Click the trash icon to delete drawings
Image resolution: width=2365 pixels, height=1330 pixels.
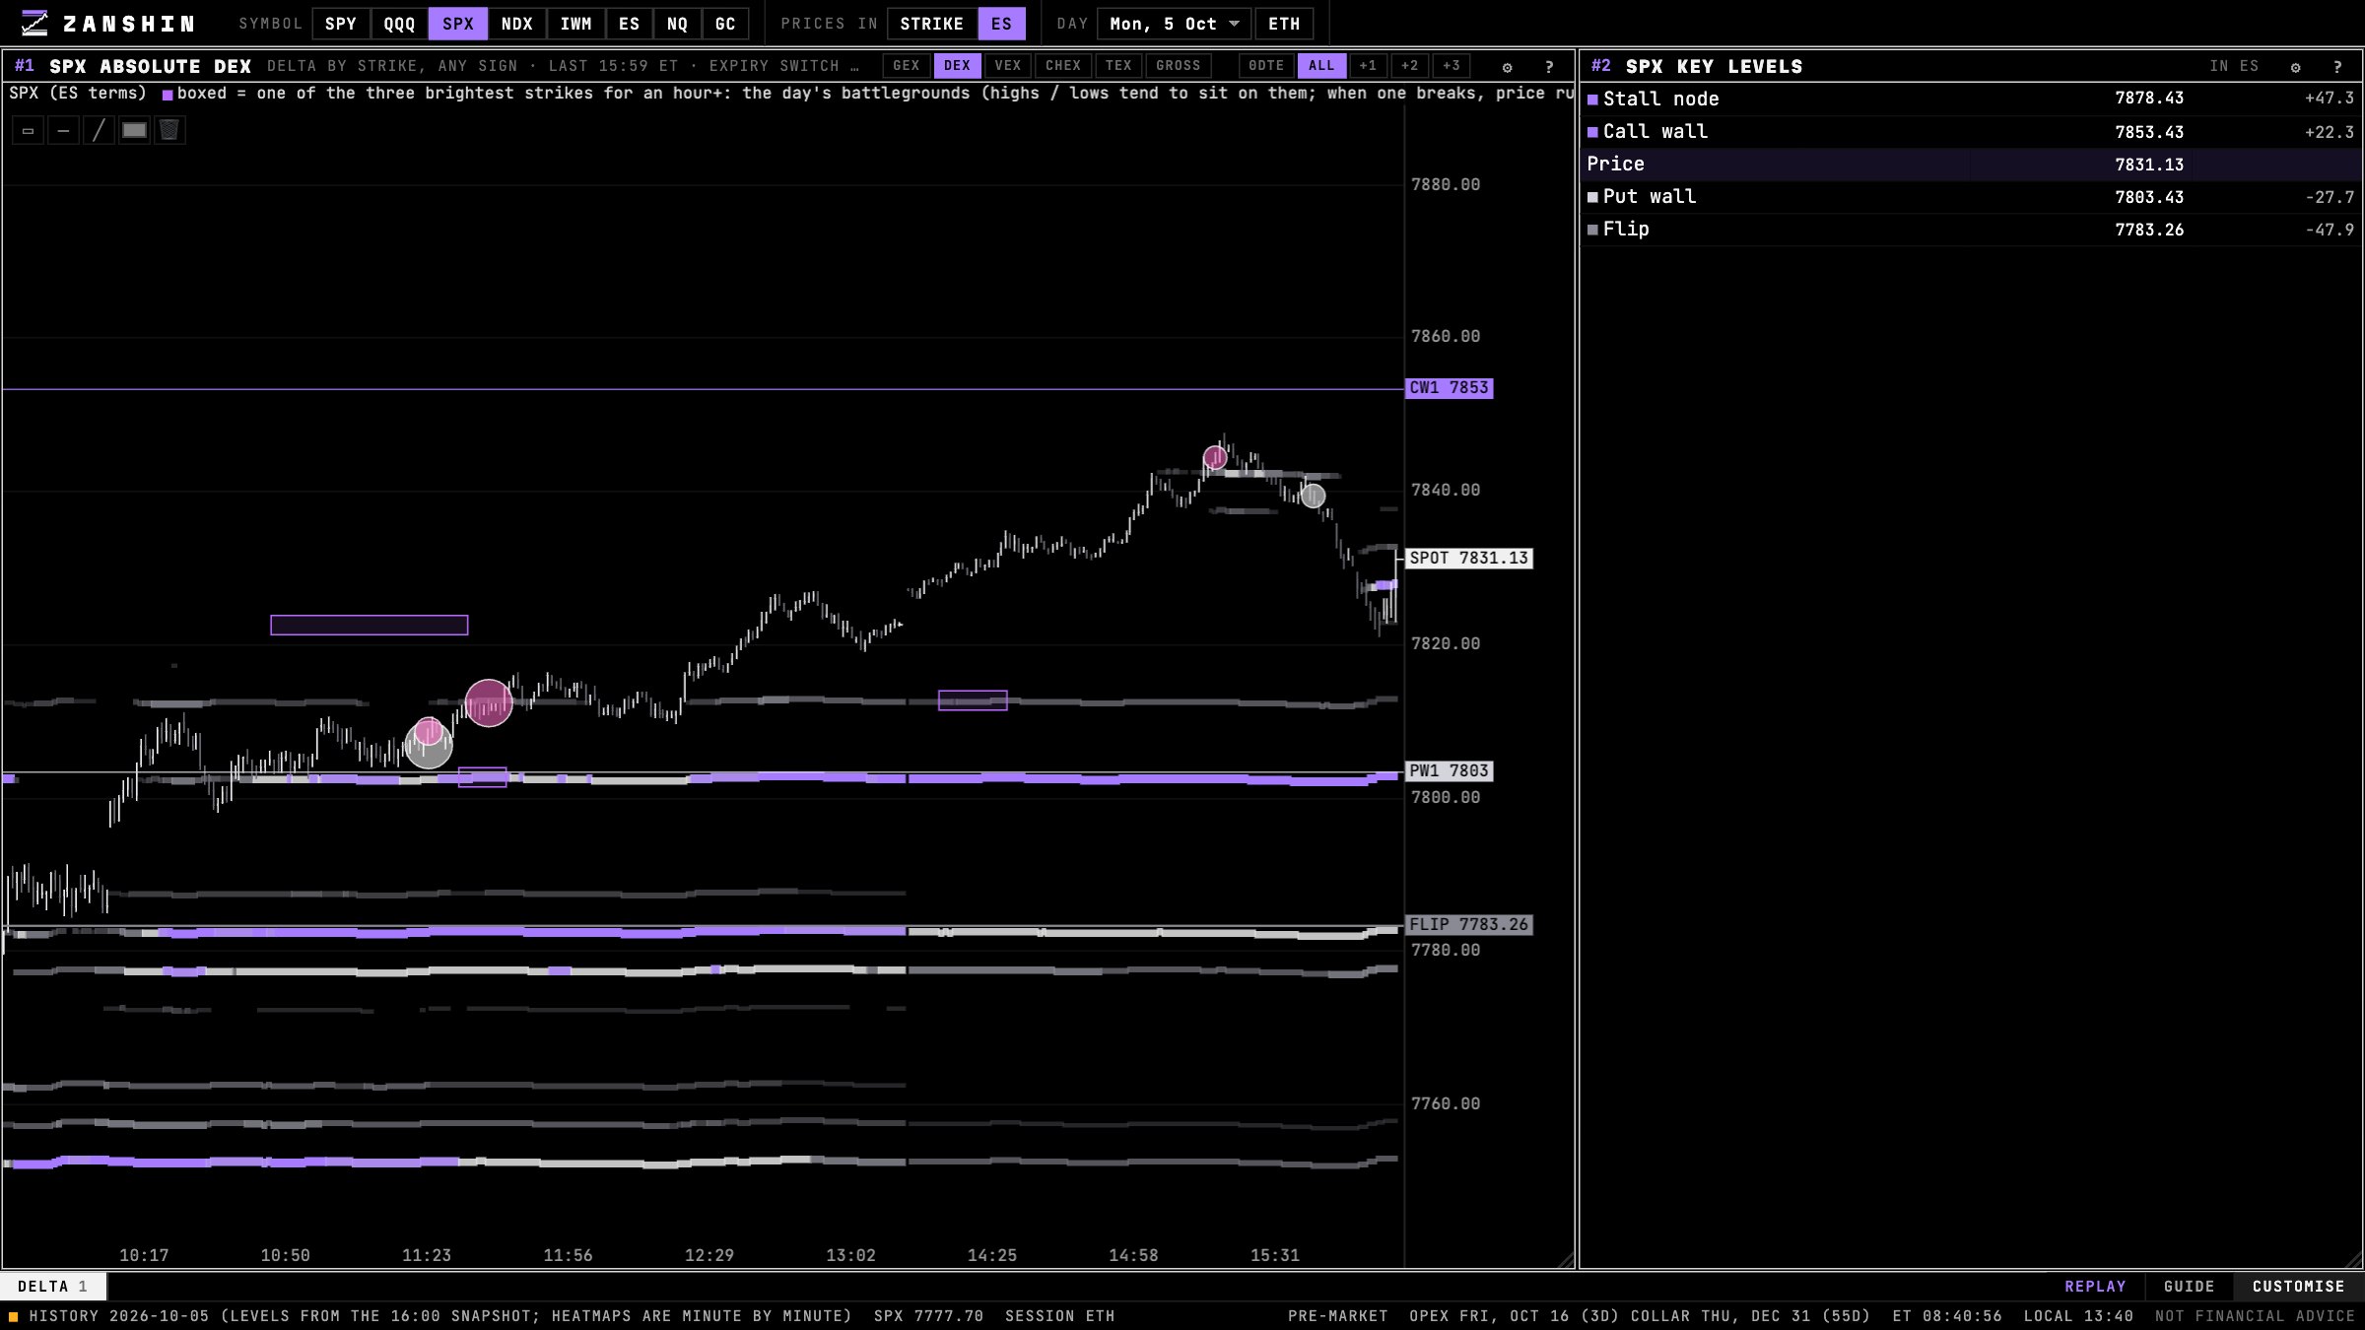pyautogui.click(x=169, y=130)
